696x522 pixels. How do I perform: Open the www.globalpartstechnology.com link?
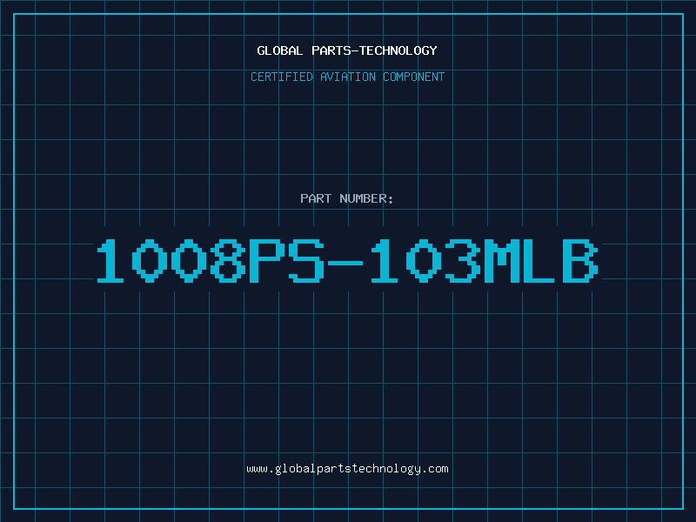347,469
